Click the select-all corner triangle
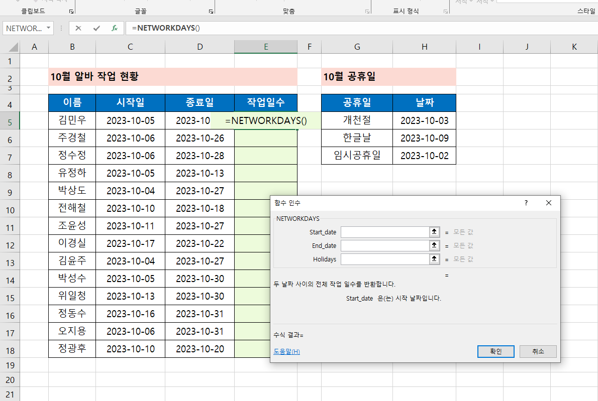 point(14,47)
